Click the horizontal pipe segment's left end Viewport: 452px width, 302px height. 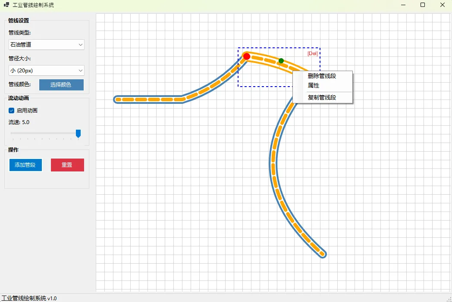click(x=118, y=100)
